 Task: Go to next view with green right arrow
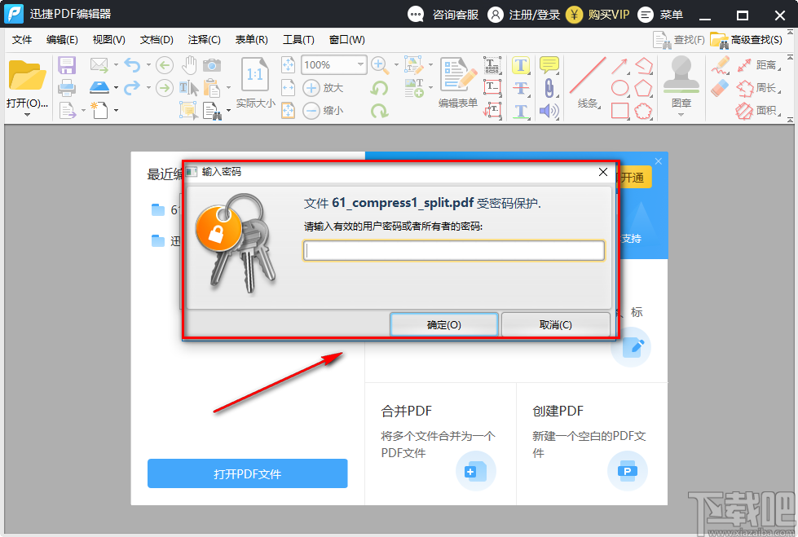[165, 87]
